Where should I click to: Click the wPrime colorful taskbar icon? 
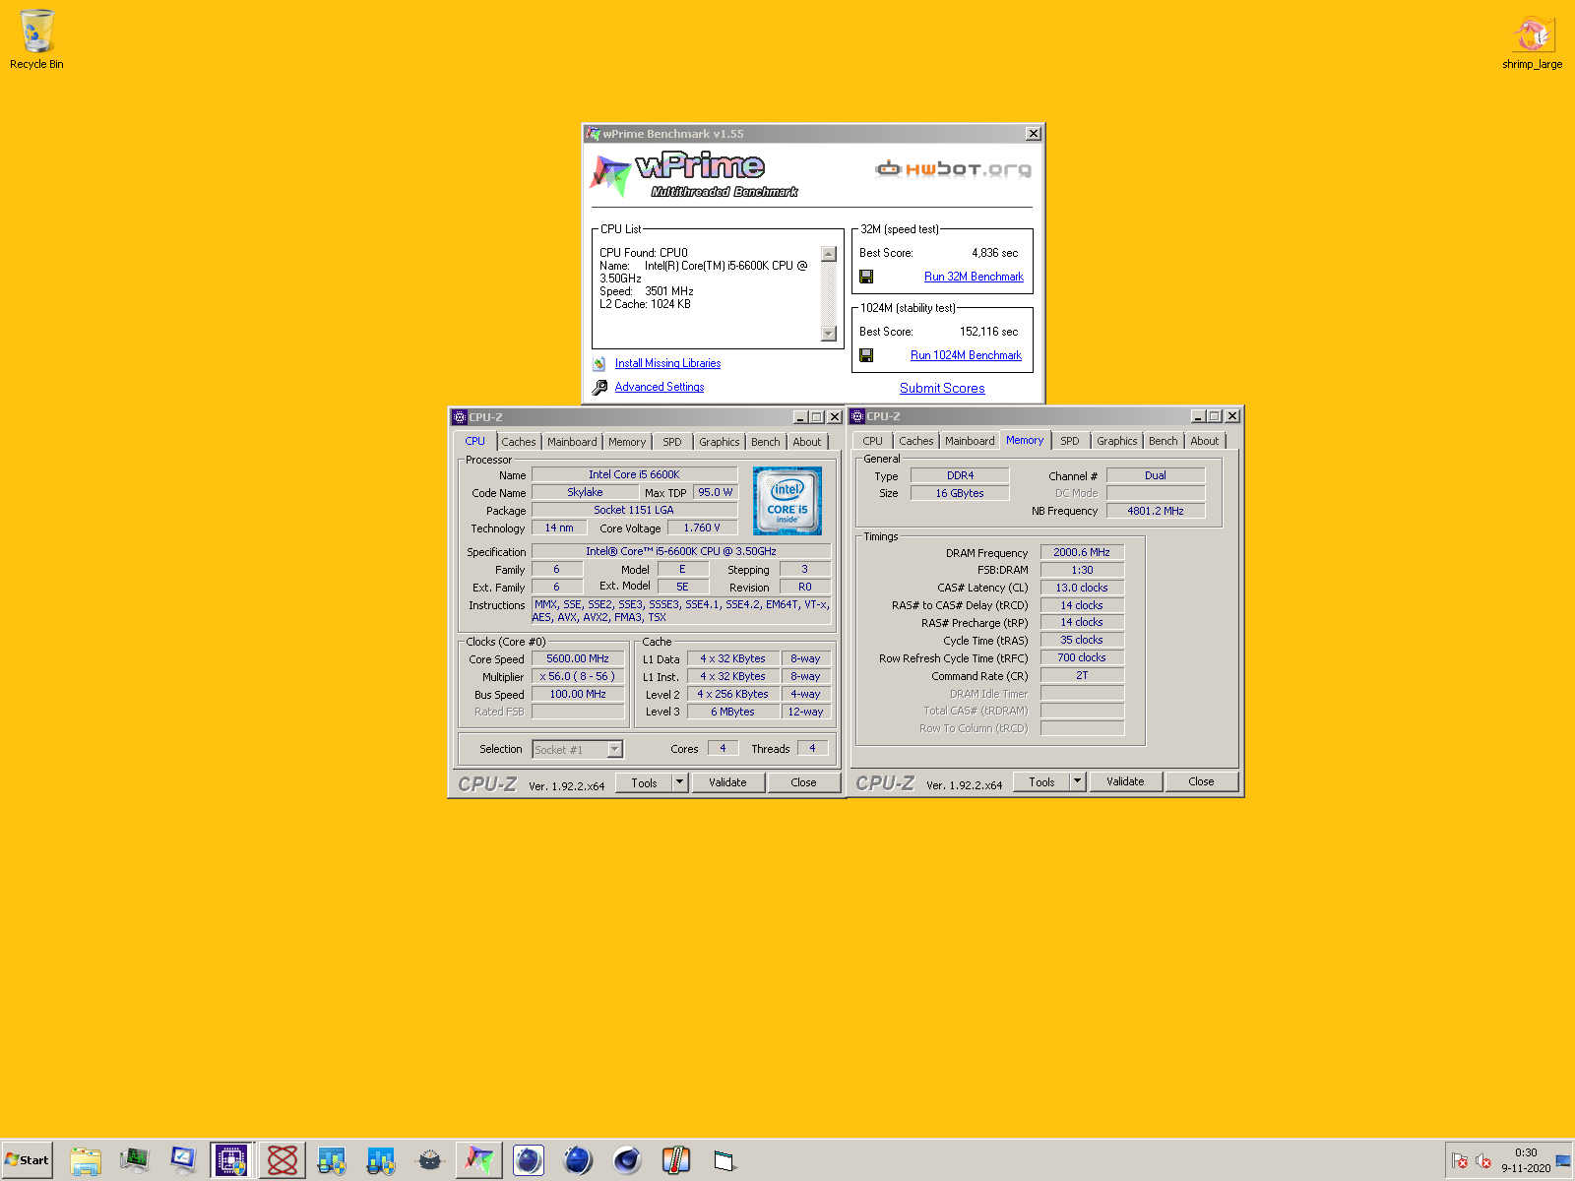point(479,1160)
